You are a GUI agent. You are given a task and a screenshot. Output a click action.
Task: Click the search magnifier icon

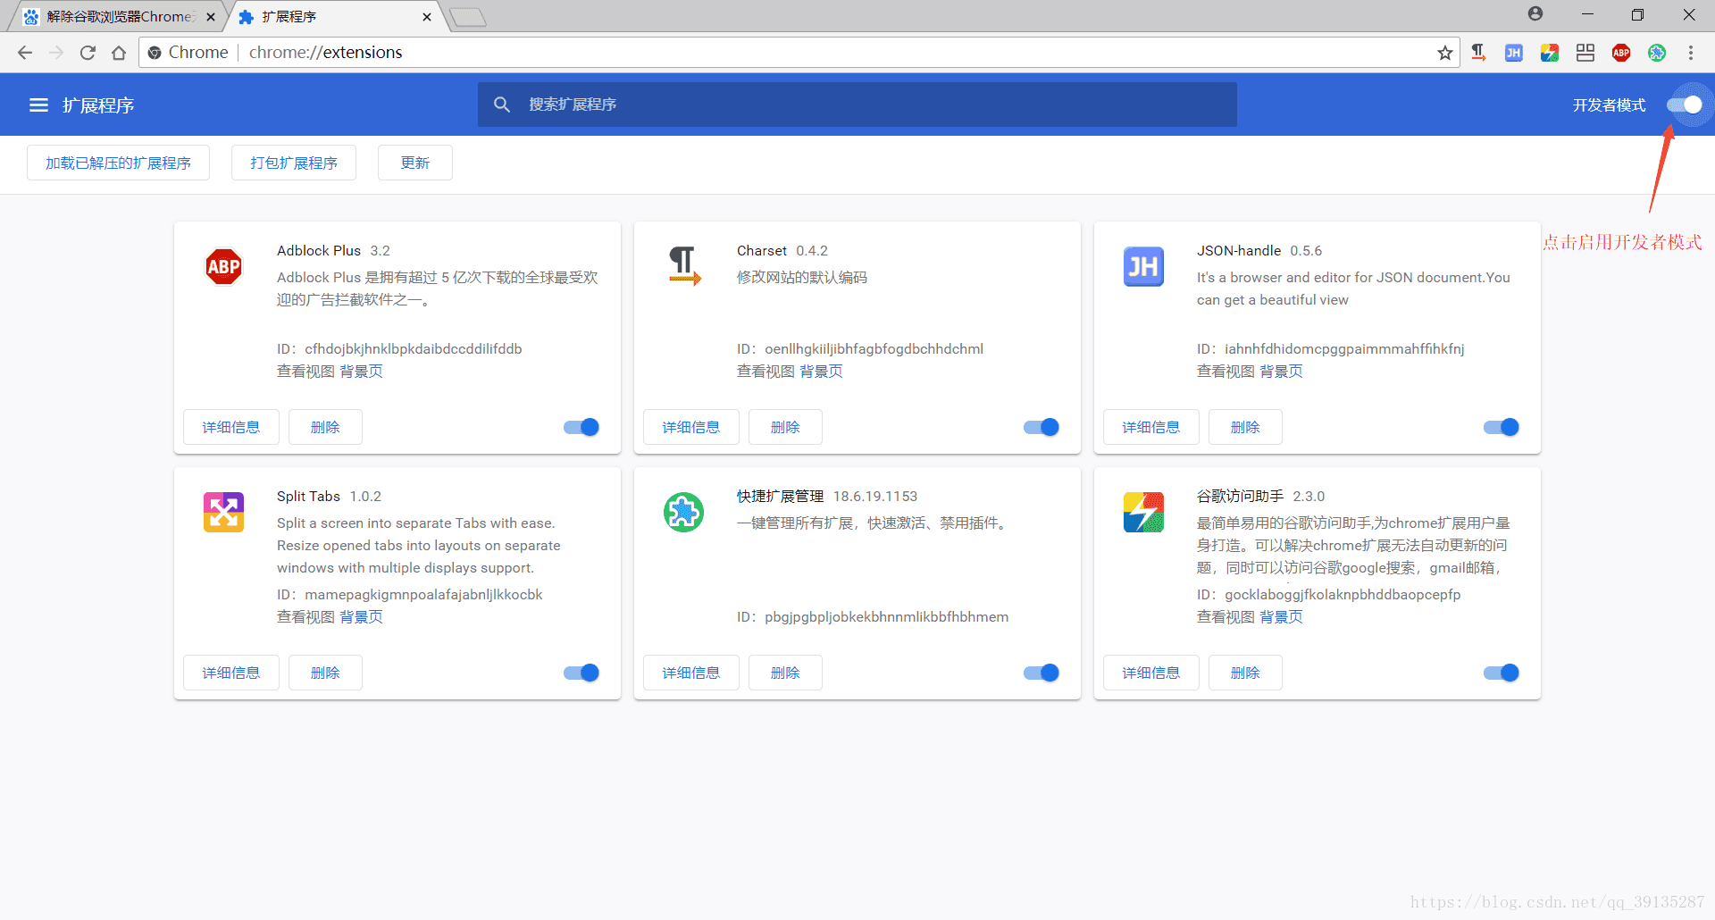[502, 105]
